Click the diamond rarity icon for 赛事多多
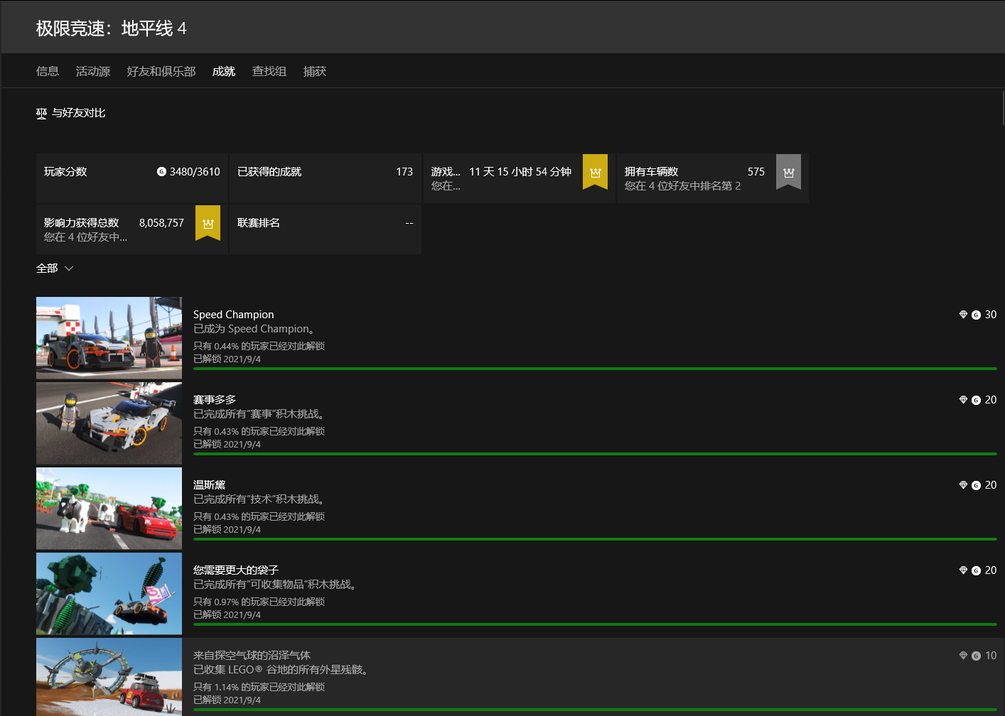Viewport: 1005px width, 716px height. (963, 400)
